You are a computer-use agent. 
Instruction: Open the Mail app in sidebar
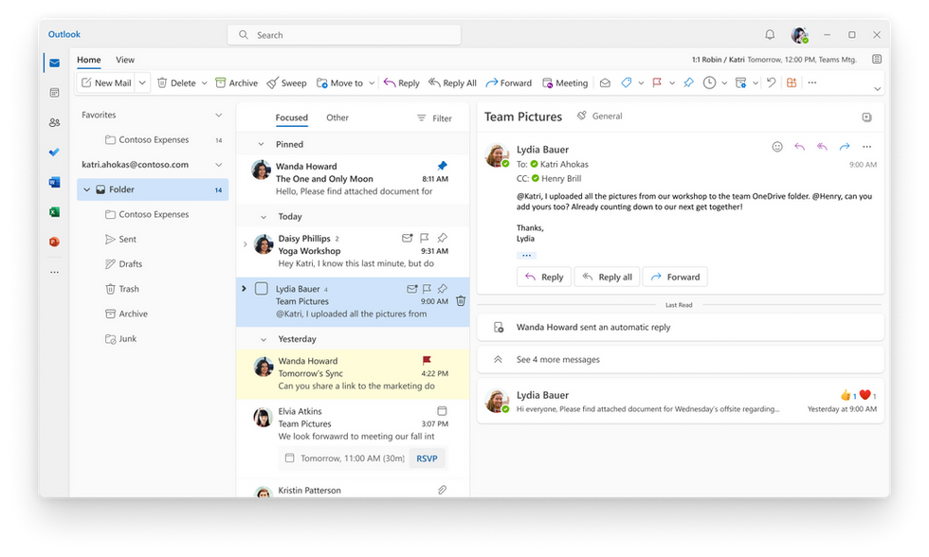[55, 63]
